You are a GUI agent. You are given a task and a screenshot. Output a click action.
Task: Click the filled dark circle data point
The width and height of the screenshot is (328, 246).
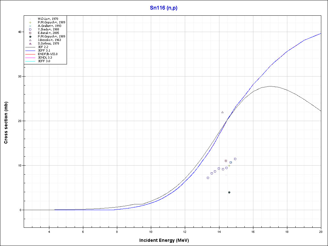(x=229, y=192)
